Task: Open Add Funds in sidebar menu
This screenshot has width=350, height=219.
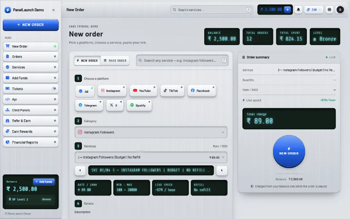Action: 31,78
